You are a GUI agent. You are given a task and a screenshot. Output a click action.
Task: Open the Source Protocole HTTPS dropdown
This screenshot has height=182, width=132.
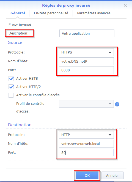(x=86, y=52)
